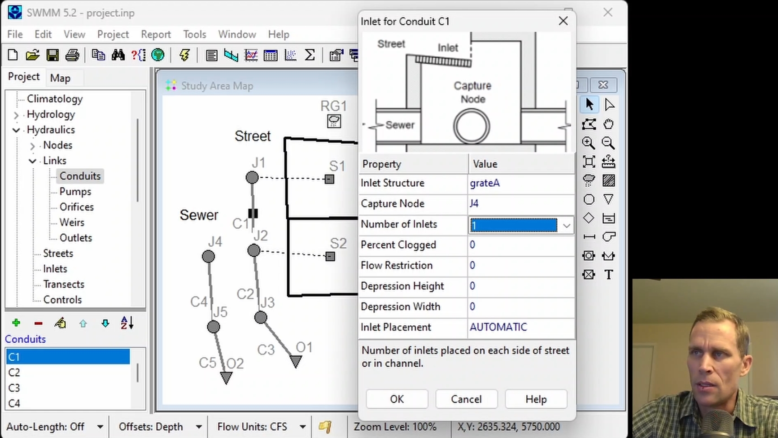This screenshot has height=438, width=778.
Task: Switch to the Map tab
Action: (60, 78)
